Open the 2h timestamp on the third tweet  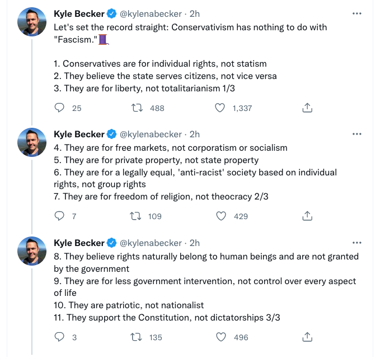click(195, 243)
